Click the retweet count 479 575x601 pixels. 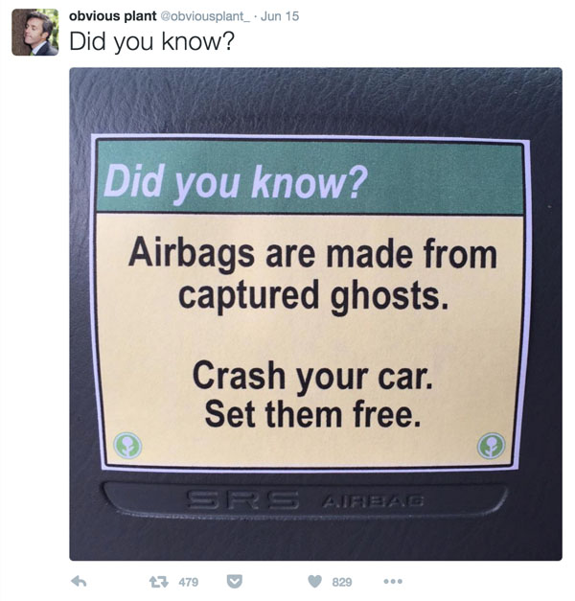point(189,582)
